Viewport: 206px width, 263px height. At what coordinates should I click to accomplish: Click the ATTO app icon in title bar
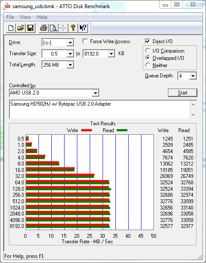tap(8, 6)
